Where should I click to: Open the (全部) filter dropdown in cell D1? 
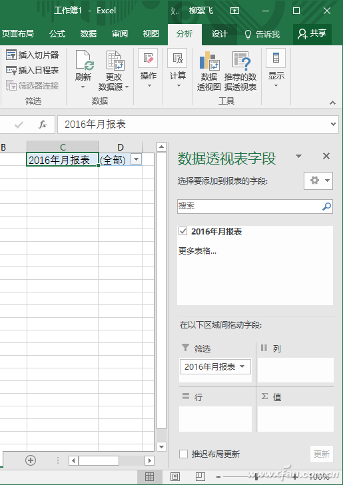point(136,160)
